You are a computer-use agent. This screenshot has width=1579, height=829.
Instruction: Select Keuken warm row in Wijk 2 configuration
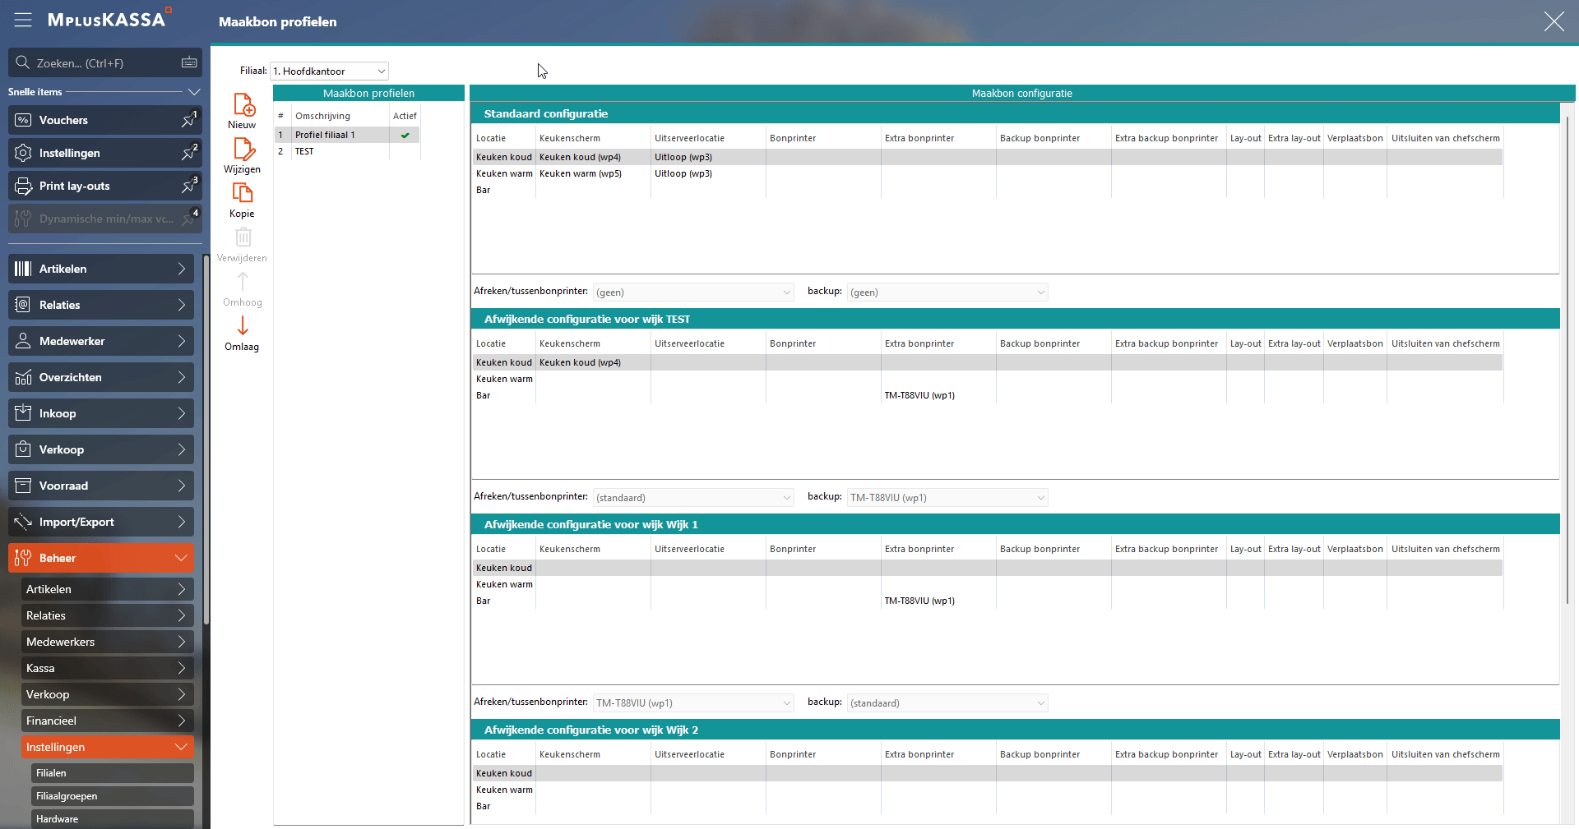click(x=988, y=790)
